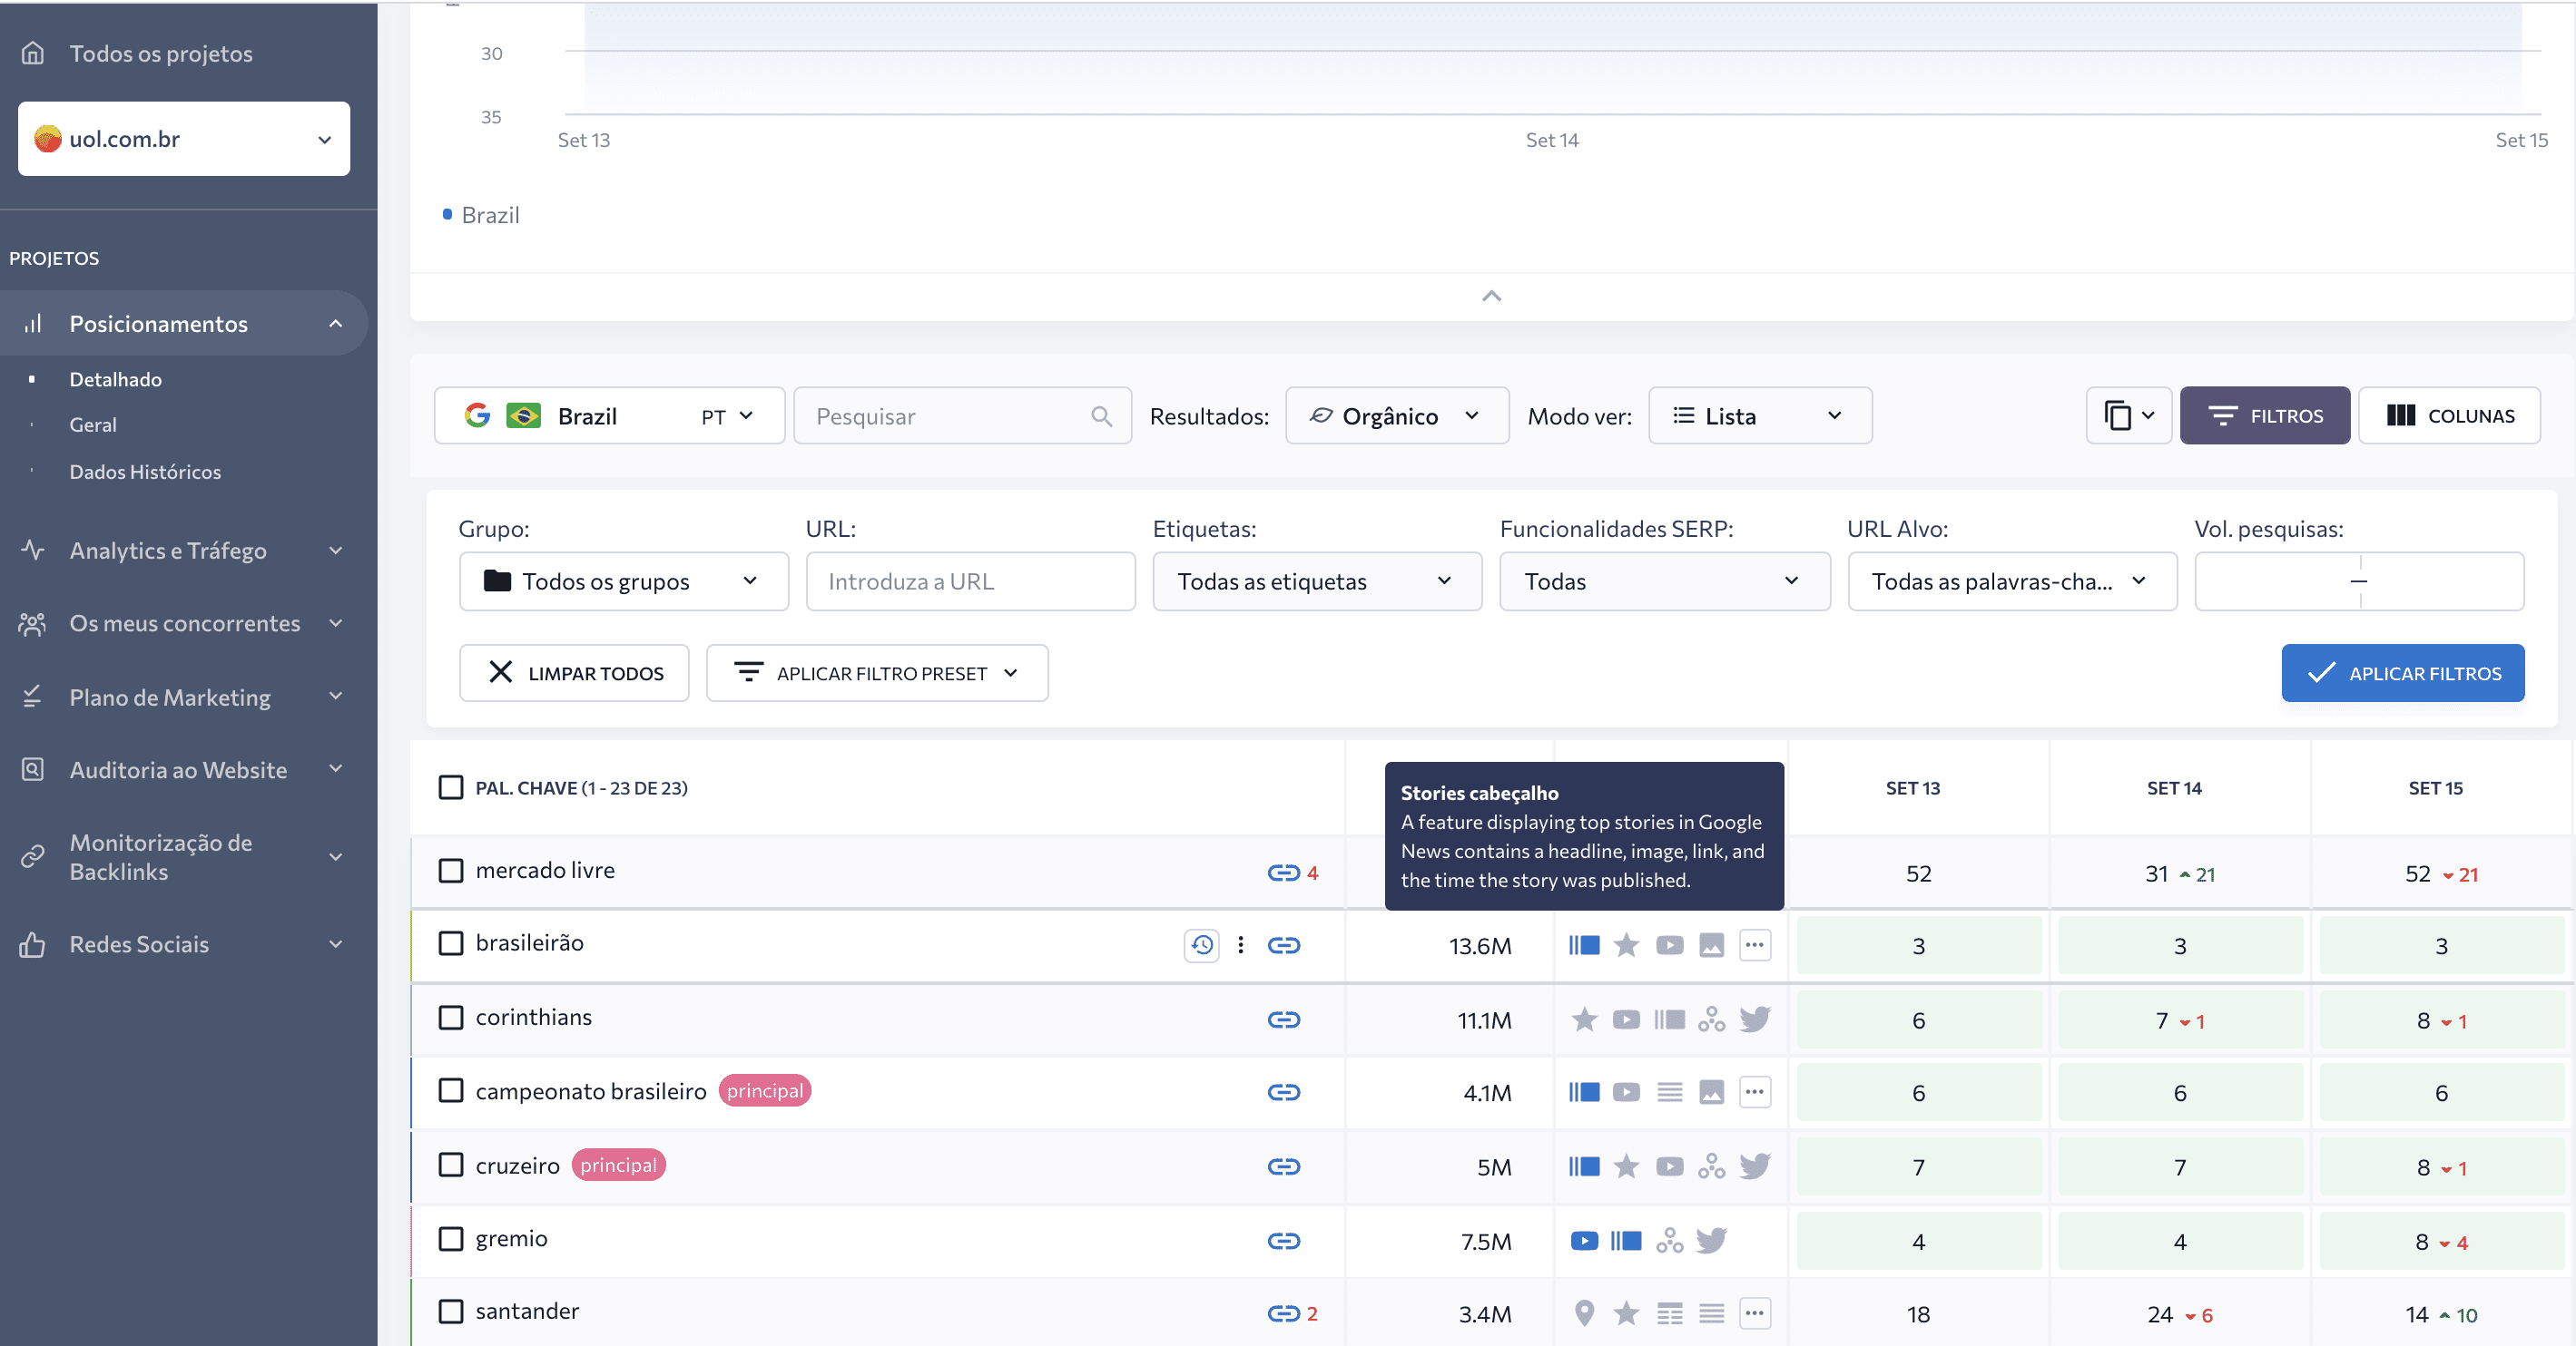Open the Lista view mode dropdown

point(1759,415)
